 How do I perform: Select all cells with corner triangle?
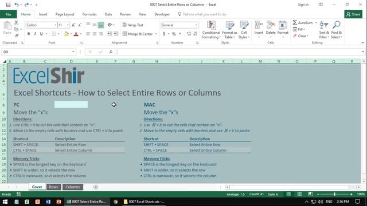click(5, 61)
